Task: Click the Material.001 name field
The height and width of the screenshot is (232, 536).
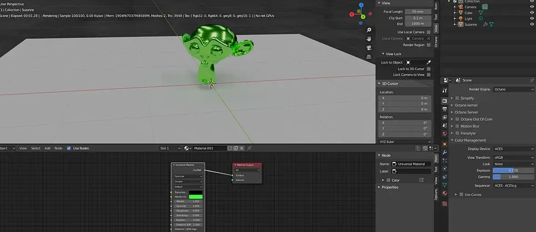Action: [209, 148]
